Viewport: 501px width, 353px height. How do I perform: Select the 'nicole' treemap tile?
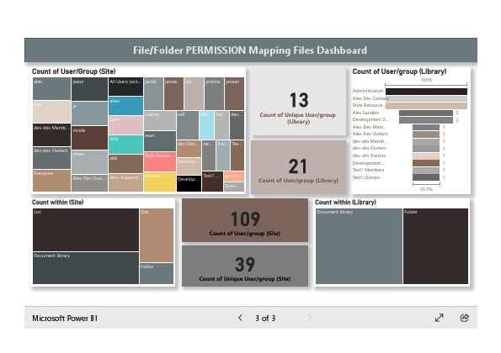[89, 138]
